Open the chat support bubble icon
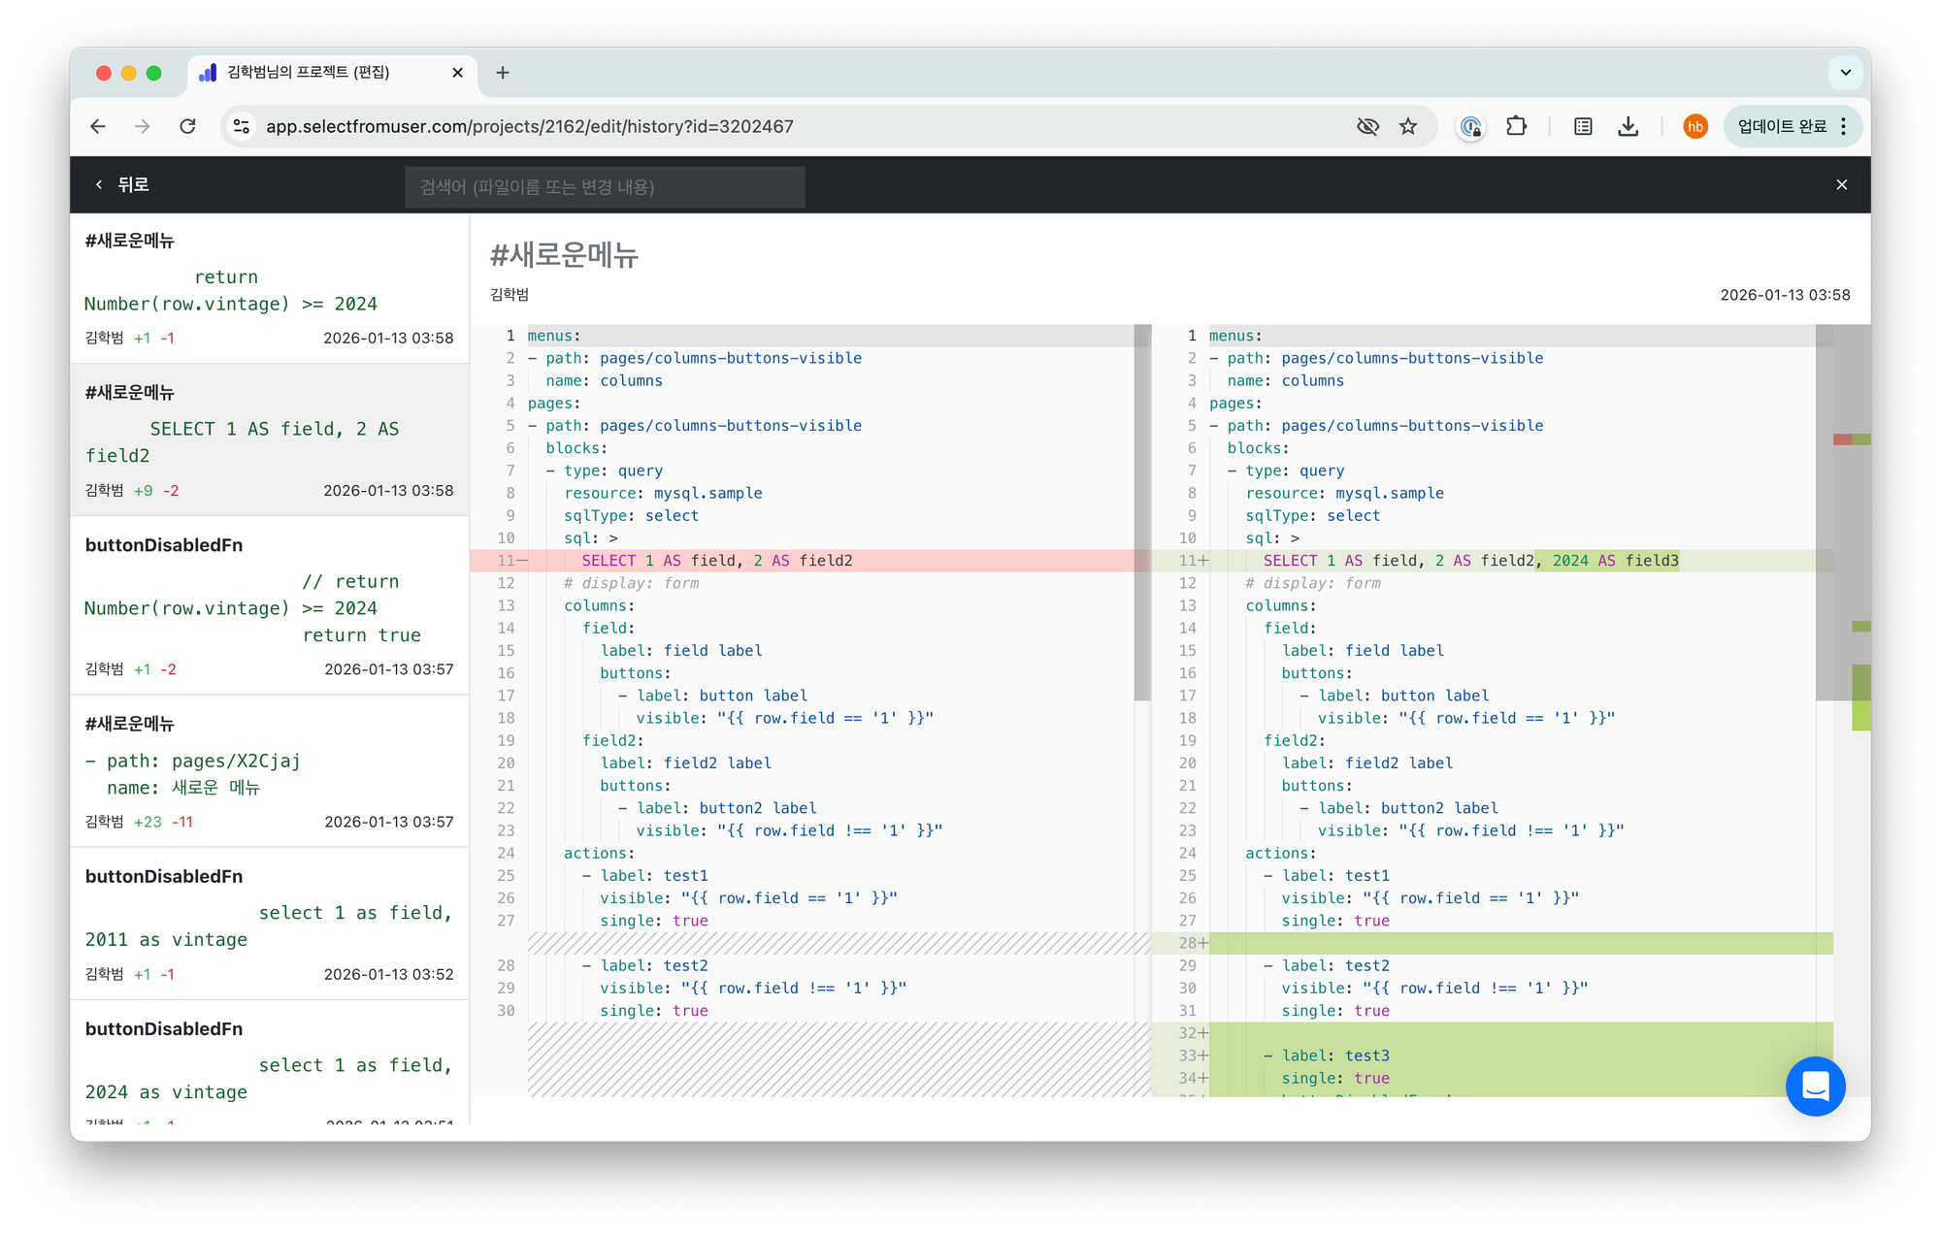Screen dimensions: 1941x1234 [x=1815, y=1086]
